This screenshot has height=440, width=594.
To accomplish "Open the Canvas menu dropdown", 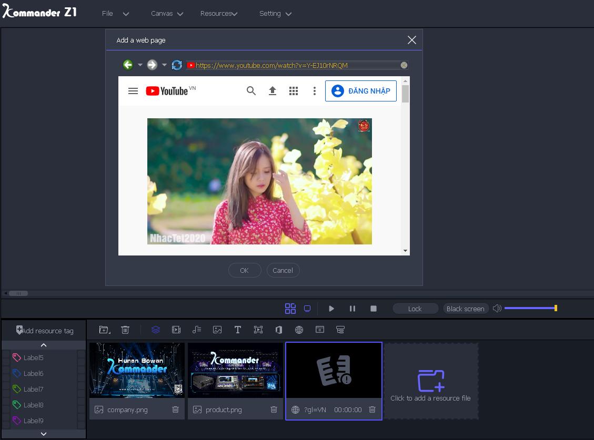I will (x=167, y=14).
